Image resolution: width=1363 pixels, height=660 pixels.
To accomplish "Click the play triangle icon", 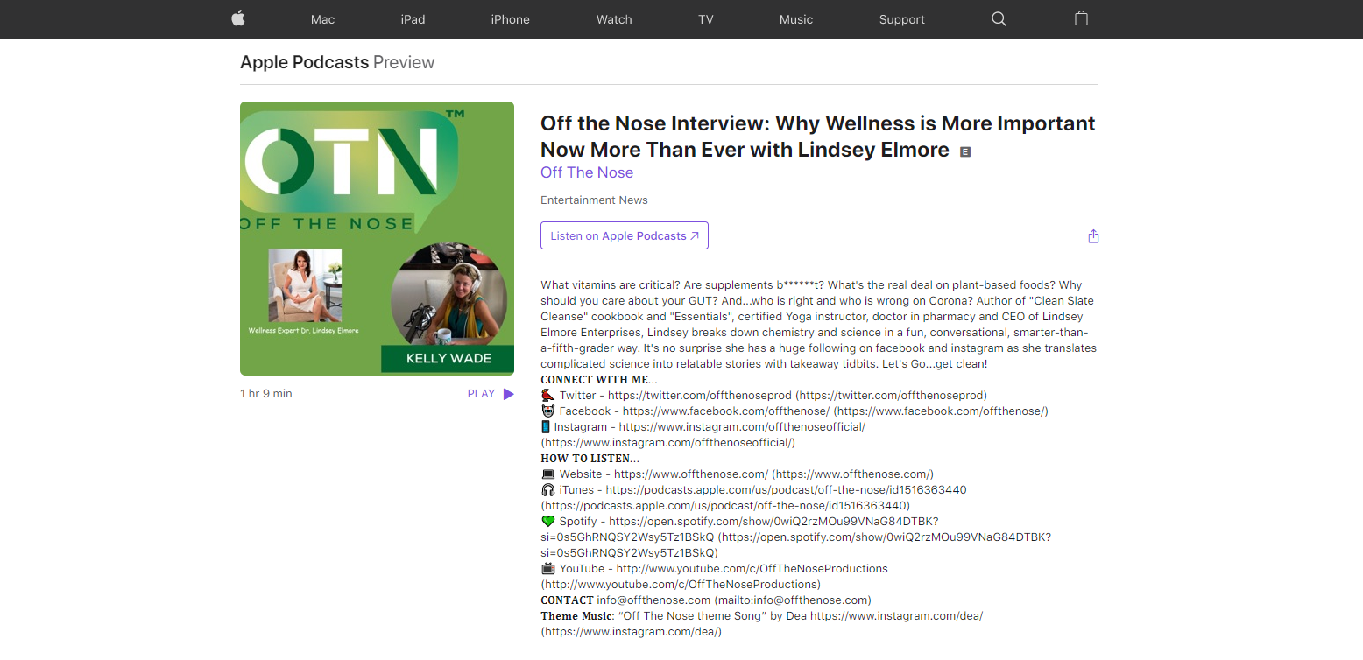I will 508,394.
